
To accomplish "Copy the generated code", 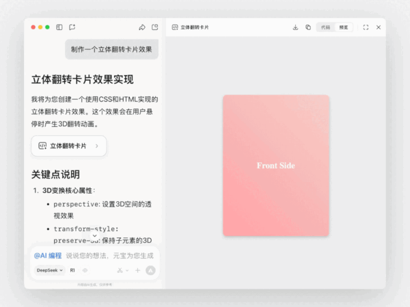I will [x=307, y=27].
